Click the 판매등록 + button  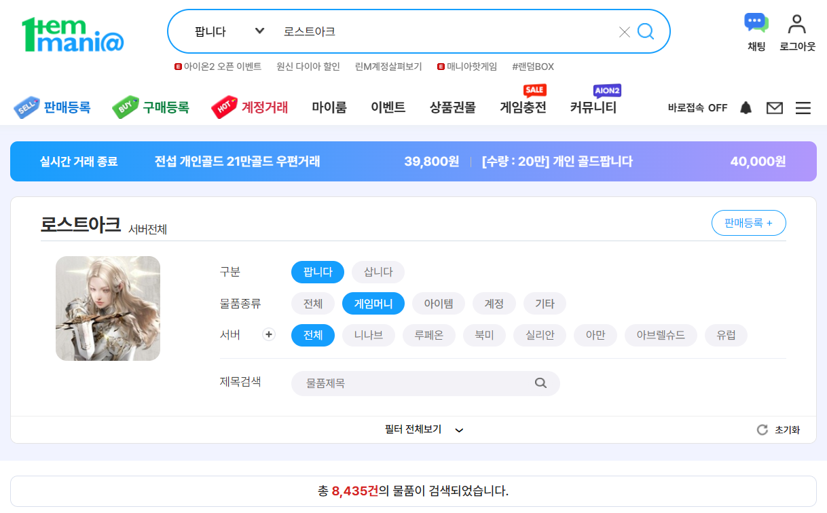click(749, 223)
